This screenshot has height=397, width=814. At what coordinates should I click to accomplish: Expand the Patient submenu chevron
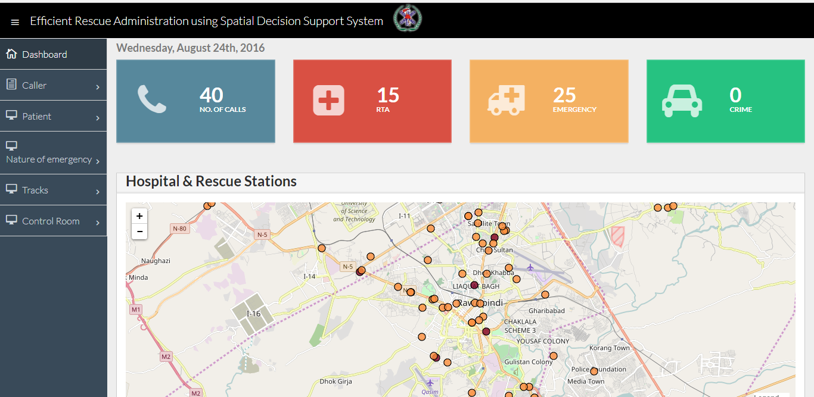pos(98,118)
